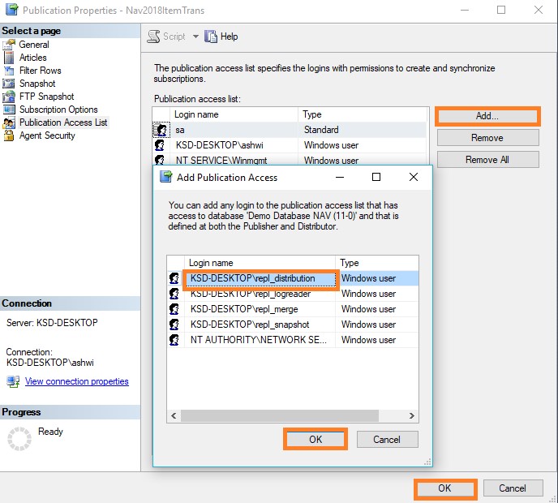Viewport: 558px width, 503px height.
Task: Click the Script toolbar icon
Action: tap(153, 37)
